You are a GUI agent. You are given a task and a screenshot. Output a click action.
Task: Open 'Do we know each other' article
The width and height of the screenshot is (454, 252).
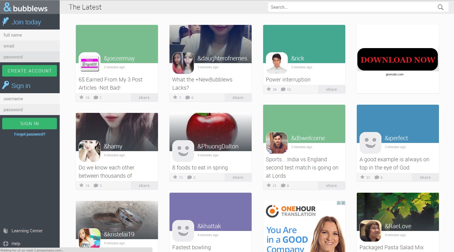107,172
